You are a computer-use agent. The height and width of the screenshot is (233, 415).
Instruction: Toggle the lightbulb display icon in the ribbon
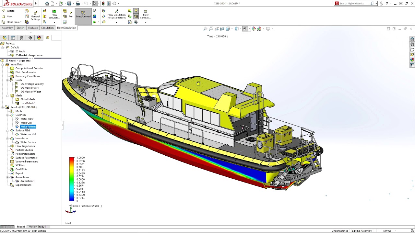point(136,11)
